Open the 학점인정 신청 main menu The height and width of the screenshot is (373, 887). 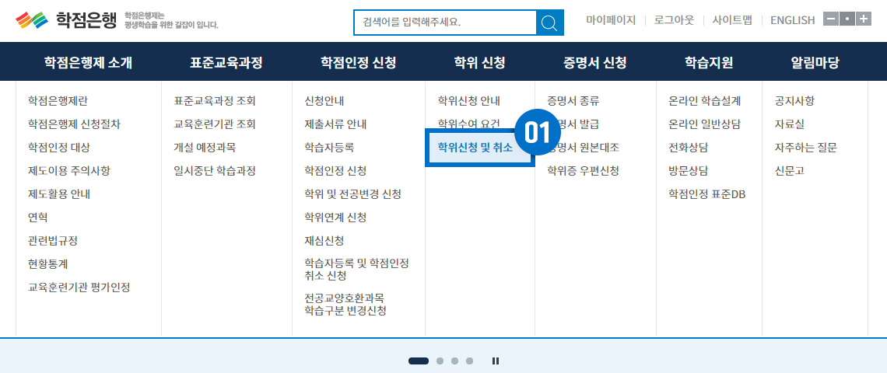click(x=358, y=63)
